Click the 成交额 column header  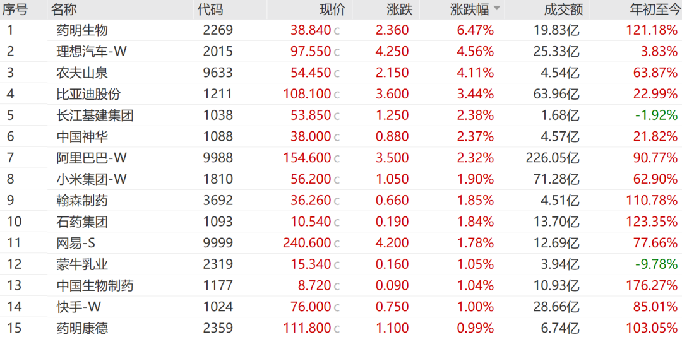point(563,9)
